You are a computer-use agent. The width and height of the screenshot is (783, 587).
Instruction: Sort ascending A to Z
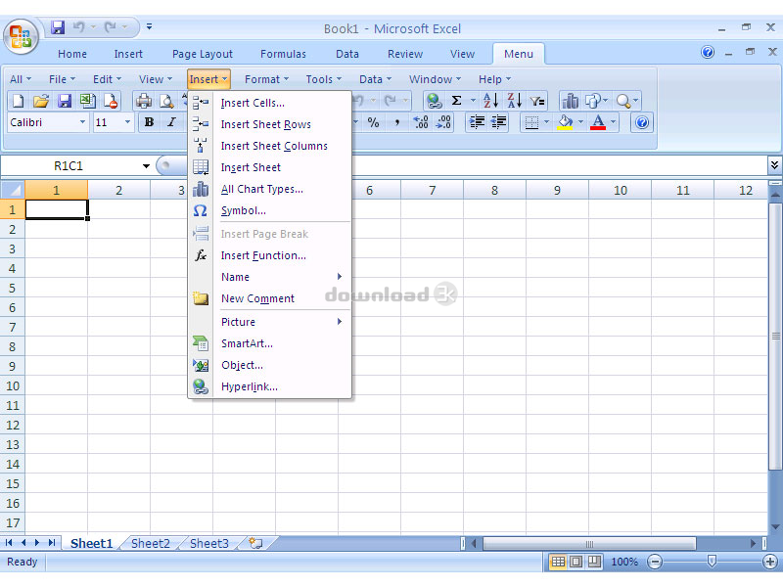point(490,101)
